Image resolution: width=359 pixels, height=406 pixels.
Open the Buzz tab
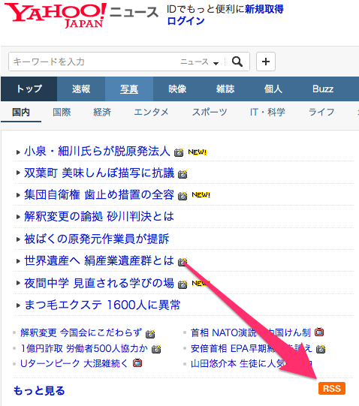pos(323,89)
